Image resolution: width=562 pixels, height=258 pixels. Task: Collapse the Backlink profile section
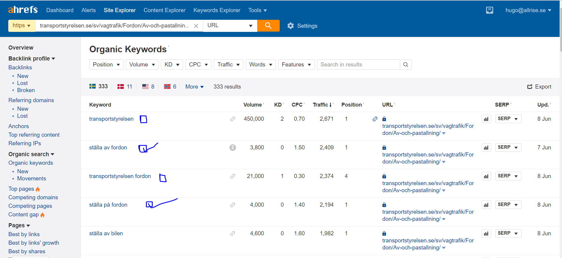coord(32,59)
